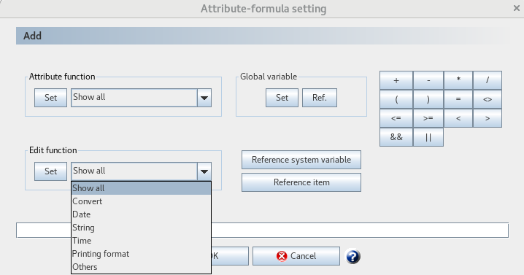Insert the greater-than-or-equal >= operator
Image resolution: width=524 pixels, height=275 pixels.
428,118
